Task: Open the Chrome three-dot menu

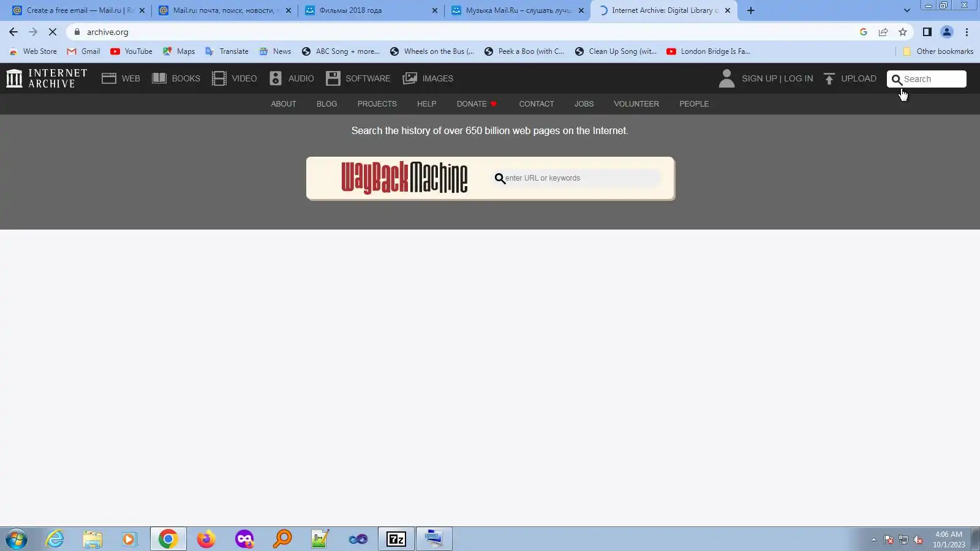Action: 967,32
